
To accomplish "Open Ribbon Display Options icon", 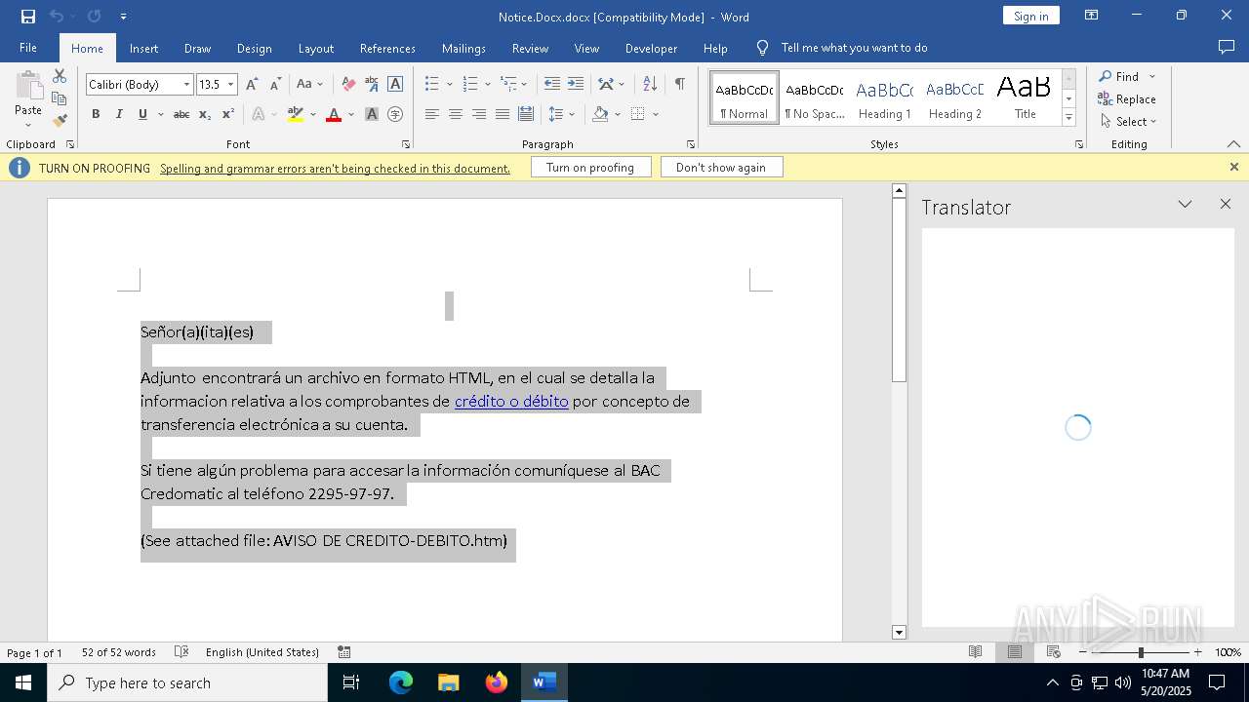I will point(1092,16).
